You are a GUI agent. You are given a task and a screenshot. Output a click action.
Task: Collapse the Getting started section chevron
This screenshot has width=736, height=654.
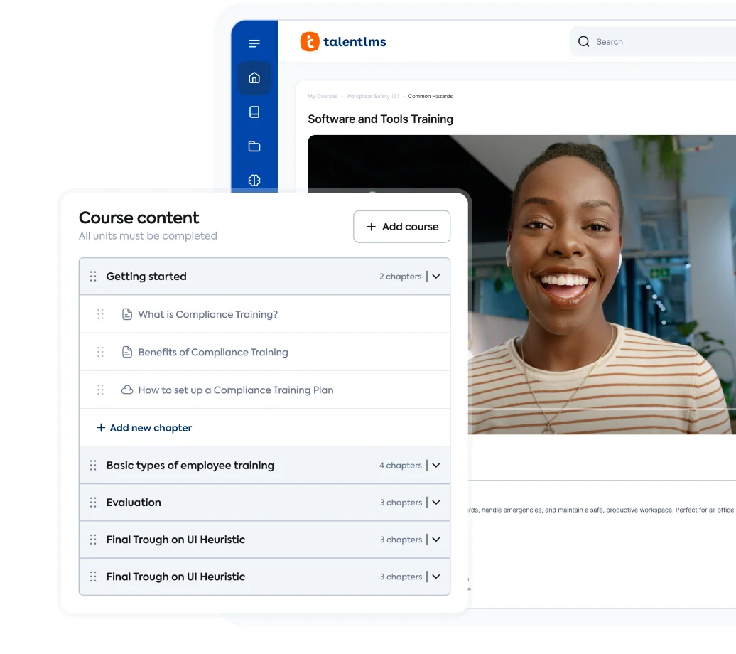coord(436,277)
